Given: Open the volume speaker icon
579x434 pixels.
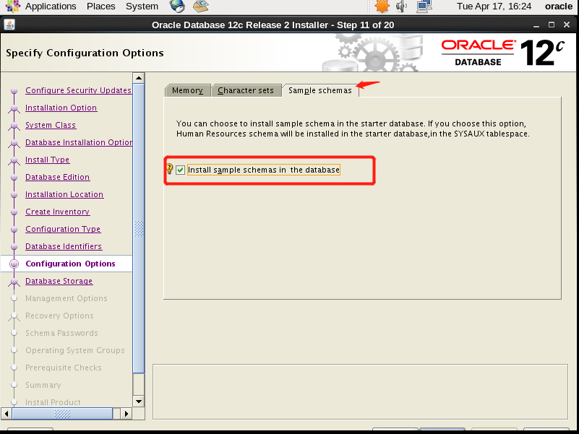Looking at the screenshot, I should click(x=401, y=6).
